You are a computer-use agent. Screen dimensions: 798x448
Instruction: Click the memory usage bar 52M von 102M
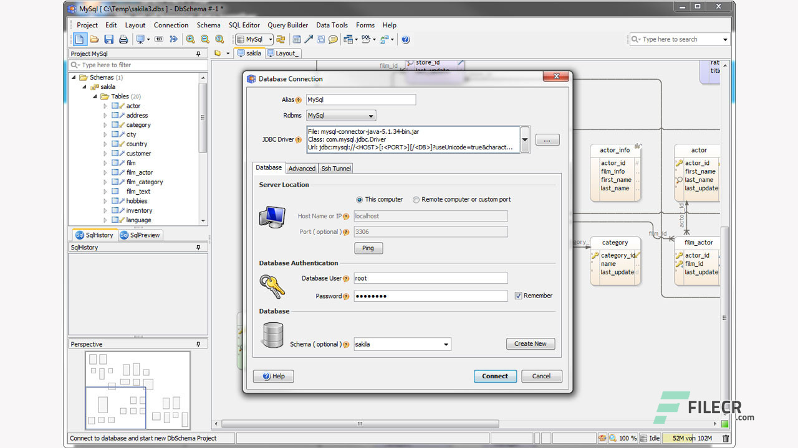(x=691, y=438)
